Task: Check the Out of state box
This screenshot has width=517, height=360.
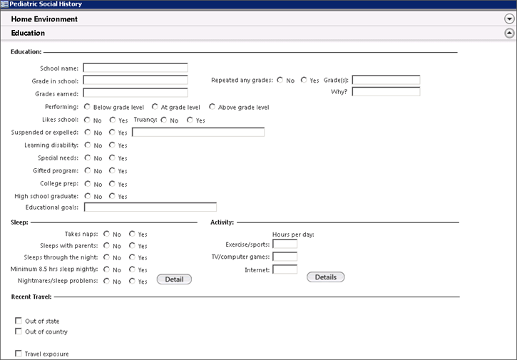Action: click(x=19, y=322)
